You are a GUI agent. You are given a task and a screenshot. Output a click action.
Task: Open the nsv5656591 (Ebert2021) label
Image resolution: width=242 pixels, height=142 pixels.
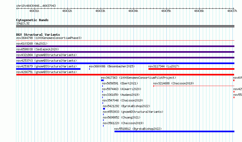tap(120, 83)
